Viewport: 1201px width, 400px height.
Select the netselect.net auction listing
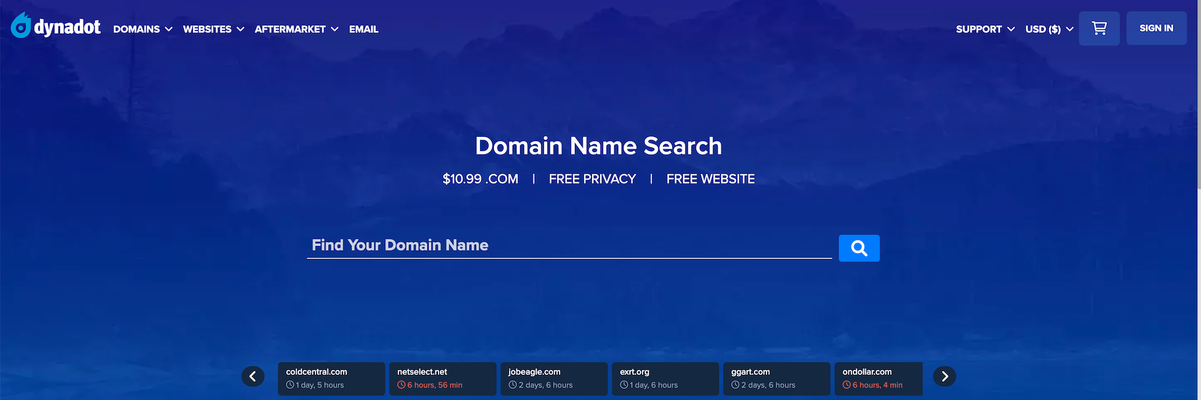click(x=442, y=378)
